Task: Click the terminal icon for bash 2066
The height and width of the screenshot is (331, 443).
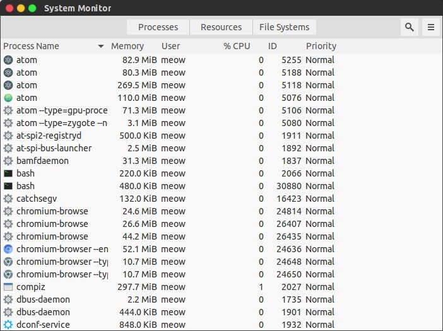Action: pyautogui.click(x=8, y=173)
